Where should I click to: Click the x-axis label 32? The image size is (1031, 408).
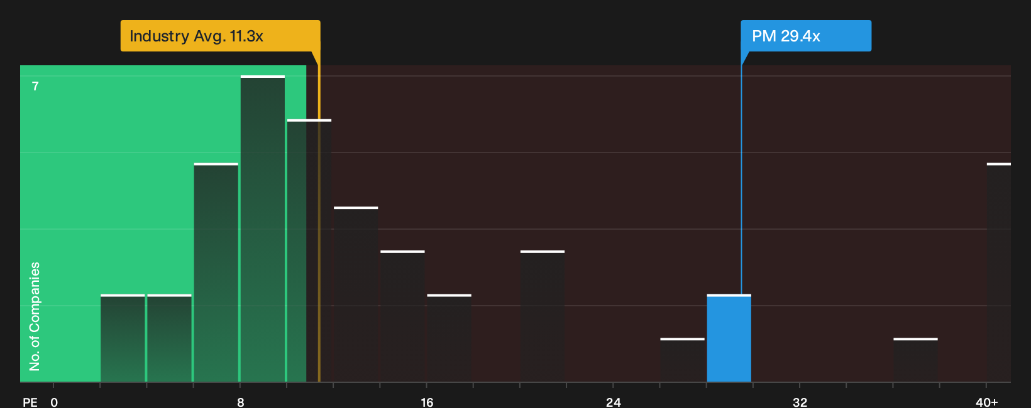click(800, 402)
